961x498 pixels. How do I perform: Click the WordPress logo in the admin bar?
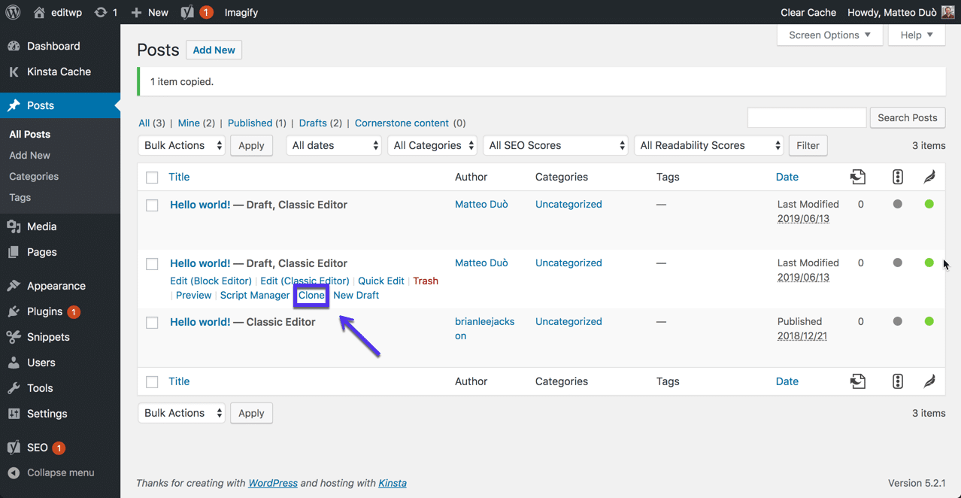click(x=13, y=12)
